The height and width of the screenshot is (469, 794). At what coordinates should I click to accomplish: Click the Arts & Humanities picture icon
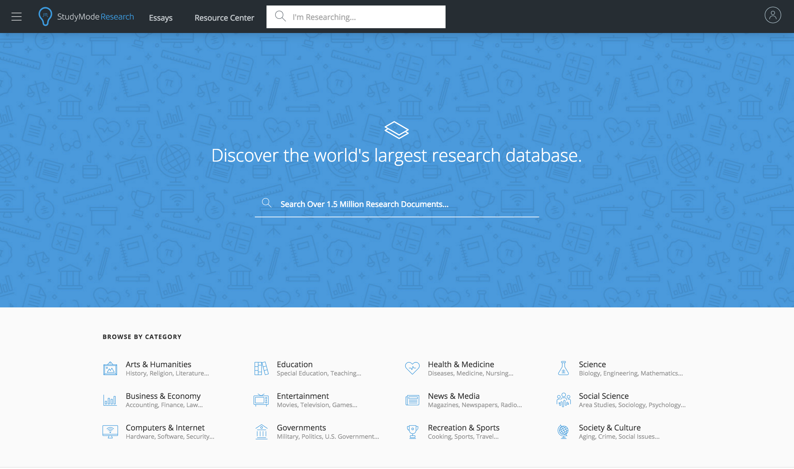click(x=110, y=369)
